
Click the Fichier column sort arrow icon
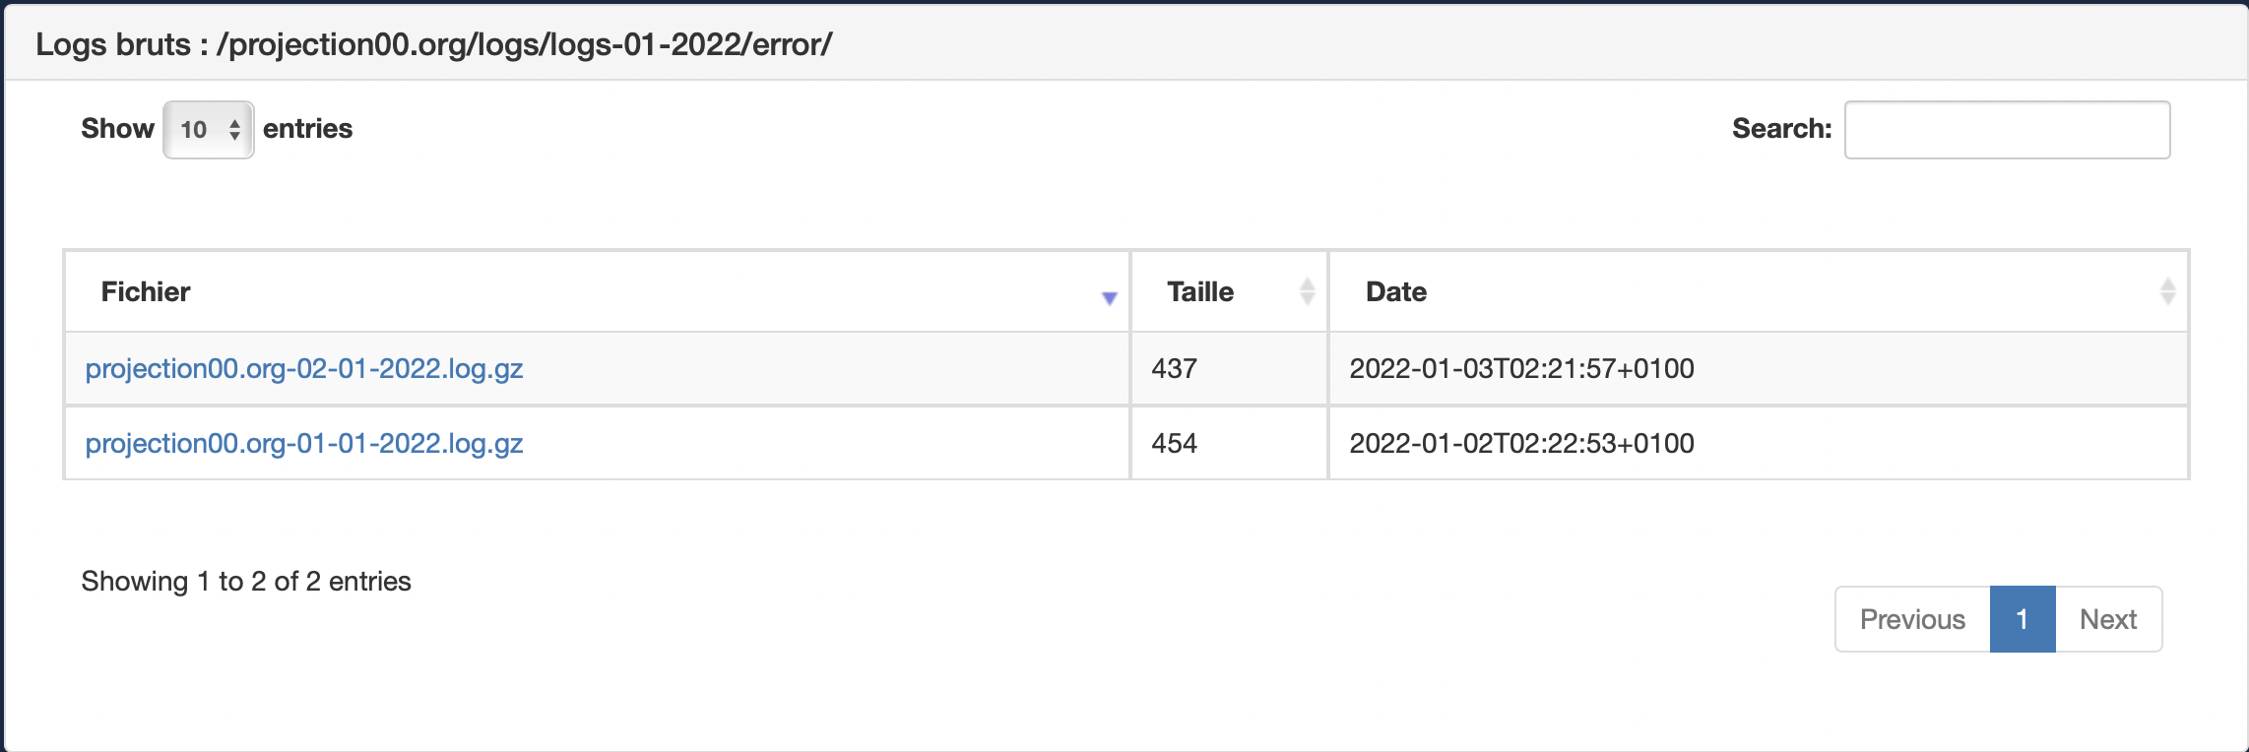(x=1109, y=297)
